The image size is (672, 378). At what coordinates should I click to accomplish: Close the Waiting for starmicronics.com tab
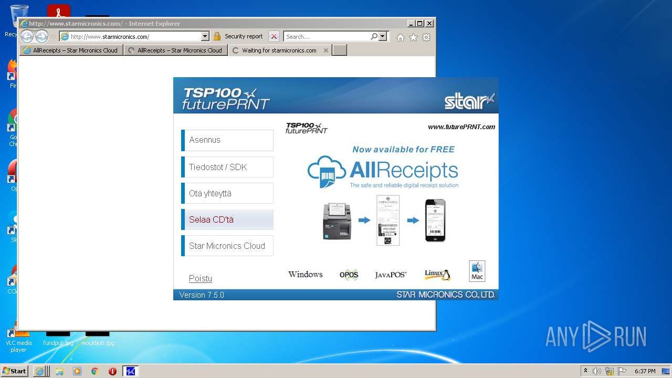point(326,50)
